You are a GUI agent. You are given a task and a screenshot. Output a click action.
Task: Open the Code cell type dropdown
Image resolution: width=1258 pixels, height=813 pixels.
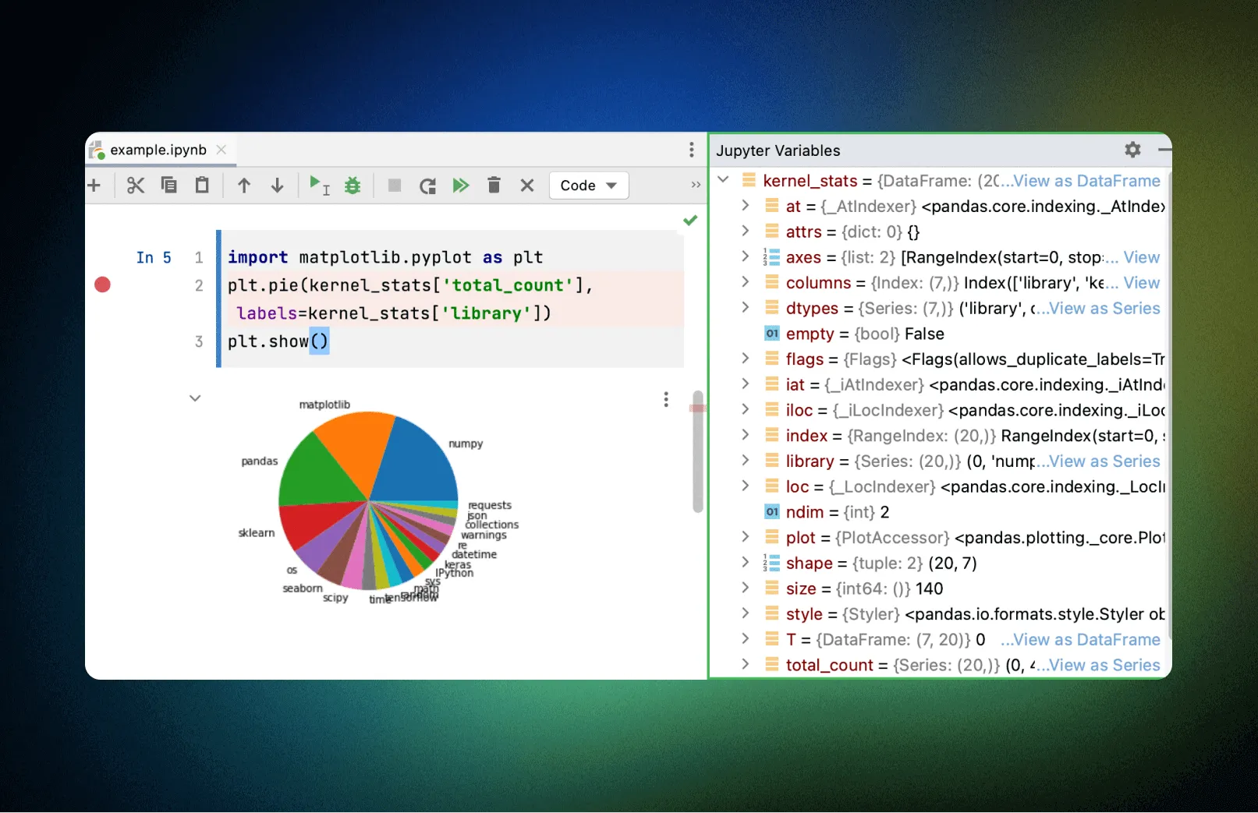click(589, 186)
